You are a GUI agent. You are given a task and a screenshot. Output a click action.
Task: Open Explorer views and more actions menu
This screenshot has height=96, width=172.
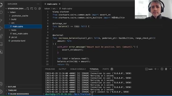point(38,4)
